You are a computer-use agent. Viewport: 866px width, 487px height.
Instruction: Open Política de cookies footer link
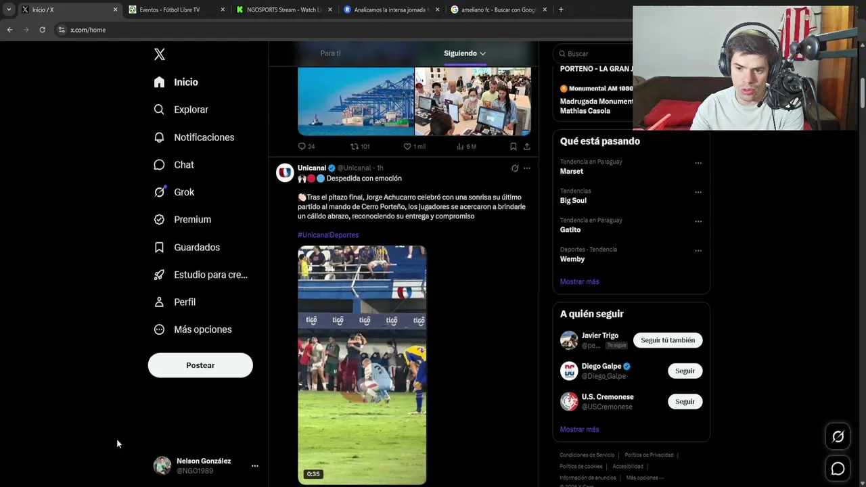pos(580,467)
